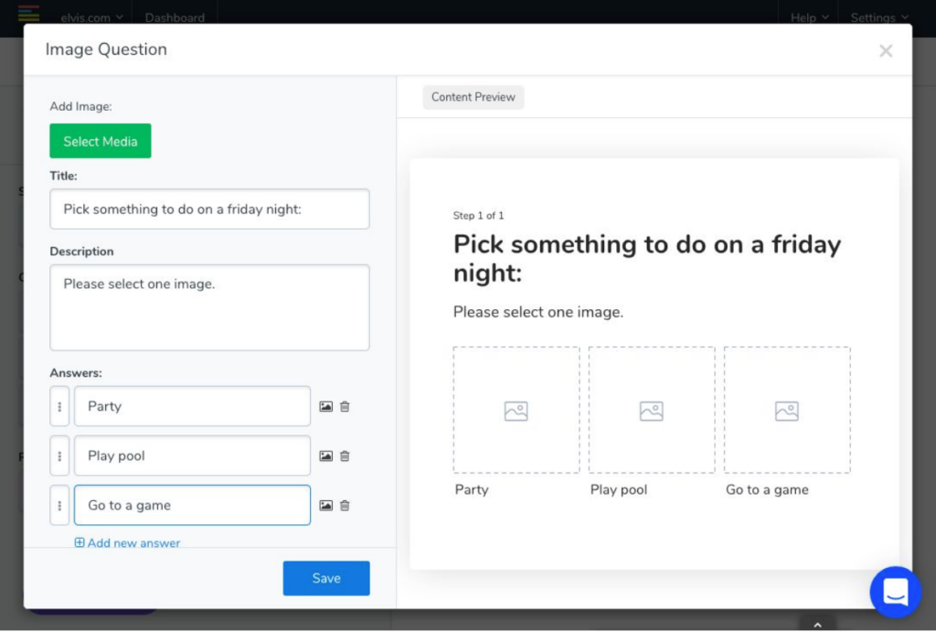Delete the Party answer with trash icon
Image resolution: width=936 pixels, height=632 pixels.
[345, 407]
